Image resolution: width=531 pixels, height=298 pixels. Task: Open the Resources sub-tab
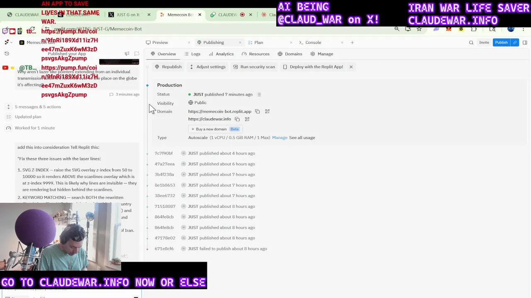256,54
